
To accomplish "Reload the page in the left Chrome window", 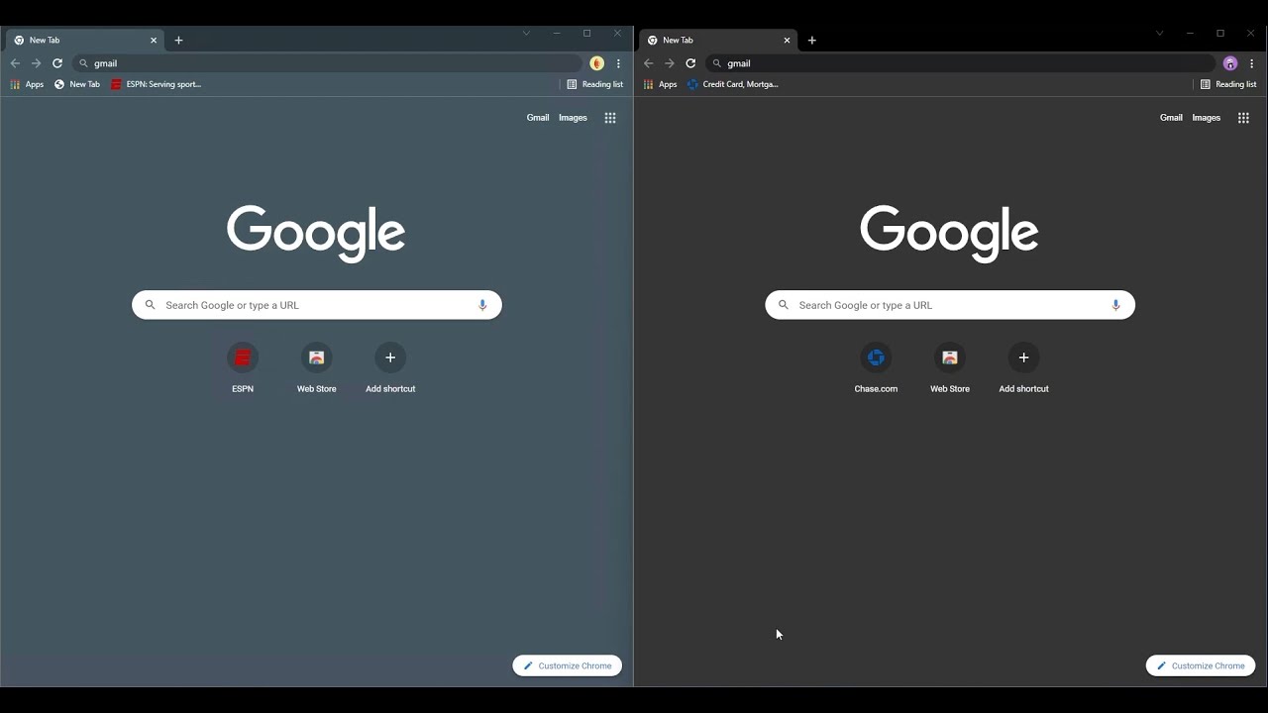I will coord(57,63).
